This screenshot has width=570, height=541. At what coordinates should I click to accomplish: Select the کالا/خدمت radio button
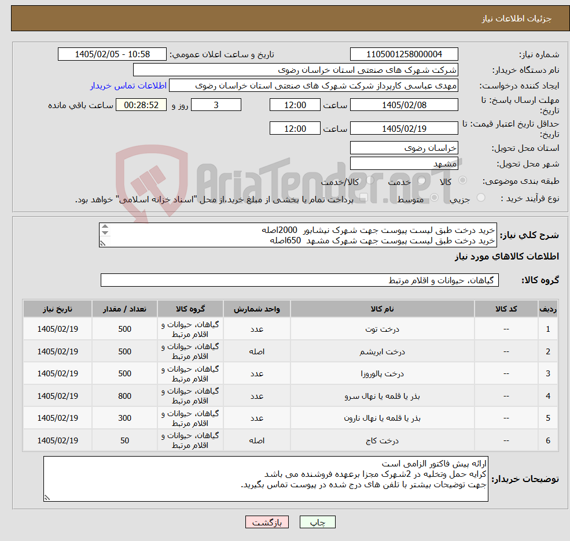pos(370,180)
